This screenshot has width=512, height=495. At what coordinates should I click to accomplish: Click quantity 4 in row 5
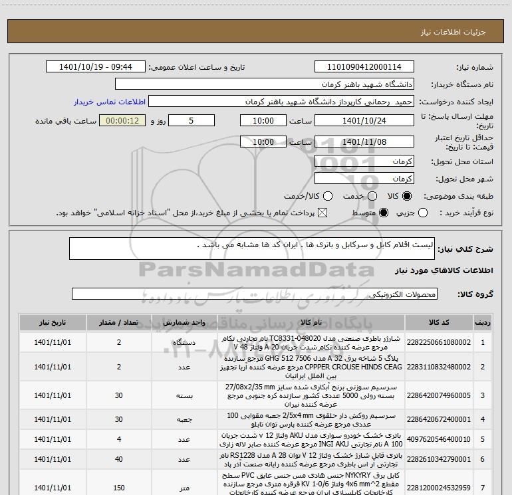click(x=119, y=439)
